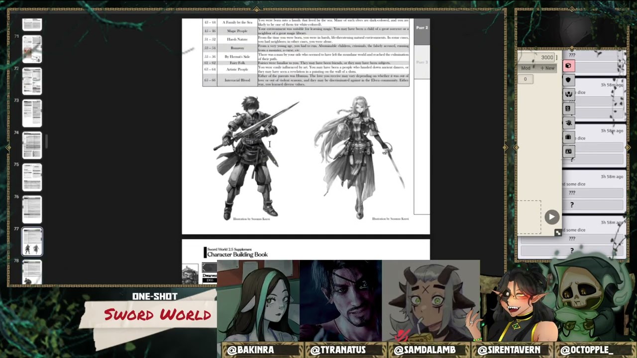
Task: Open page 76 thumbnail
Action: (32, 209)
